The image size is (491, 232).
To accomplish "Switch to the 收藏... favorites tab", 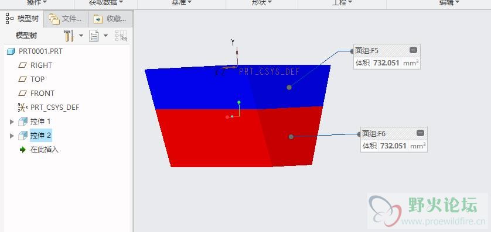I will pos(110,19).
